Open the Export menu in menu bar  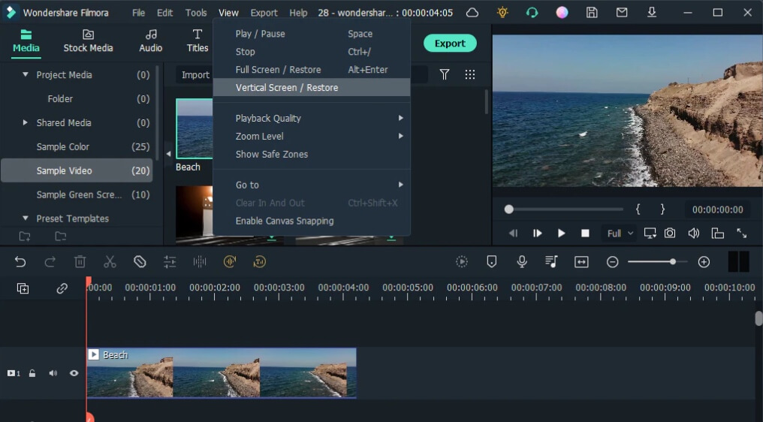(x=264, y=13)
